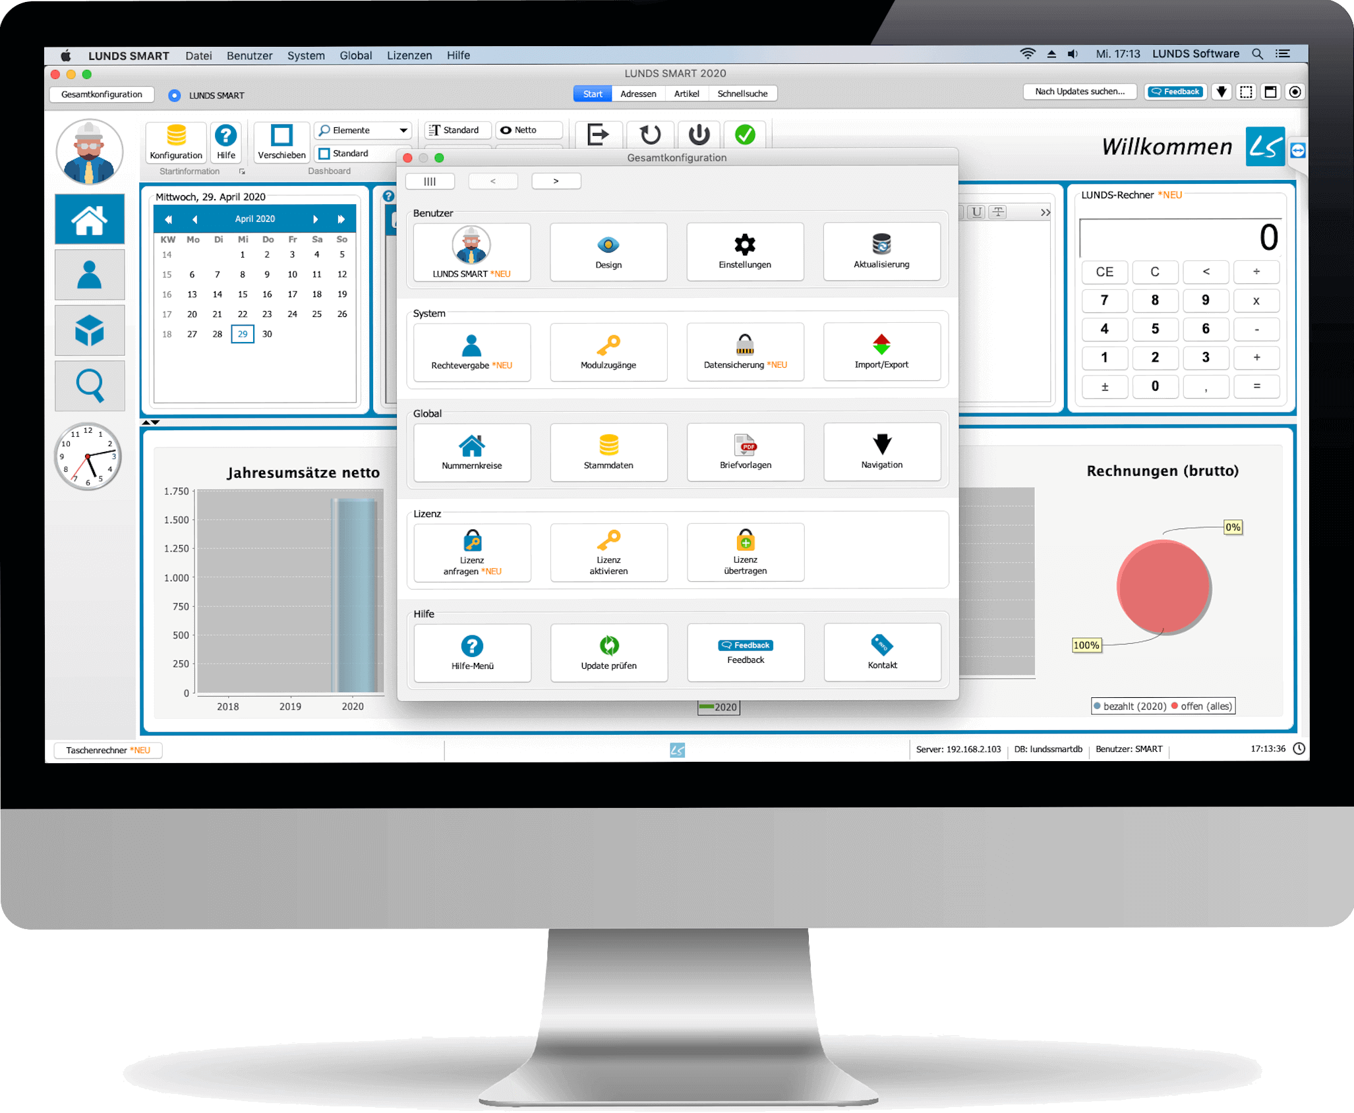The width and height of the screenshot is (1354, 1113).
Task: Open Stammdaten tile in Global section
Action: (x=608, y=452)
